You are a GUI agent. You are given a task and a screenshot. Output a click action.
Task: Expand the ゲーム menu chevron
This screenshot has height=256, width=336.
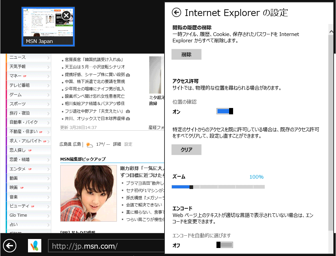click(x=48, y=95)
